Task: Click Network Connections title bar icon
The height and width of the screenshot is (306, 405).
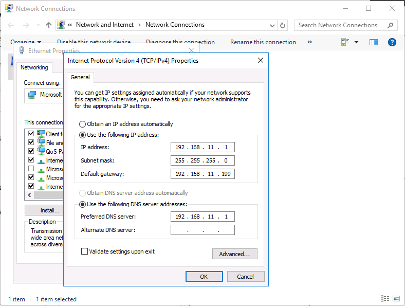Action: coord(9,8)
